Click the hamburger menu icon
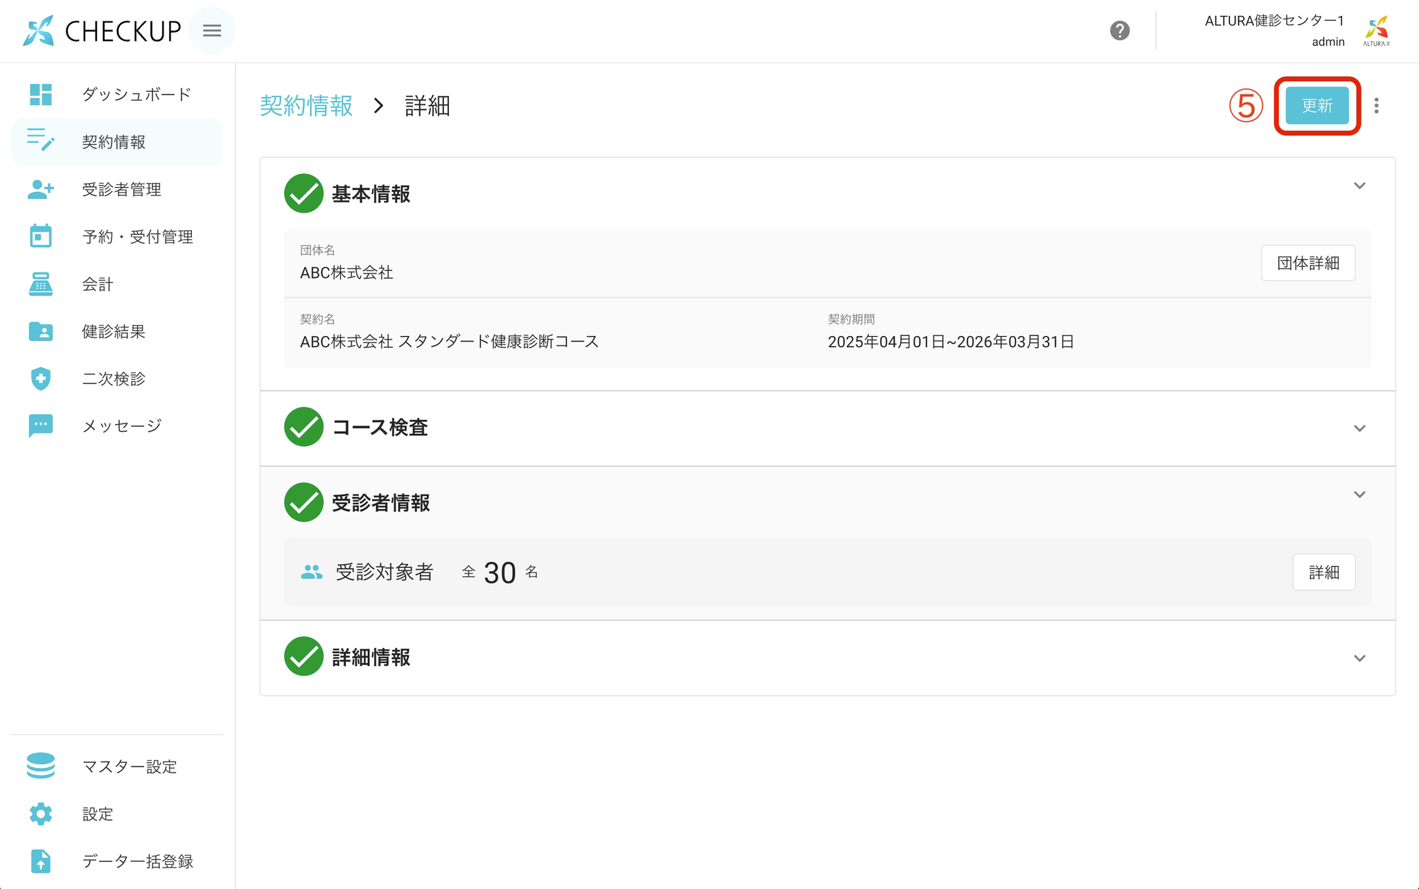This screenshot has width=1419, height=889. pyautogui.click(x=212, y=30)
